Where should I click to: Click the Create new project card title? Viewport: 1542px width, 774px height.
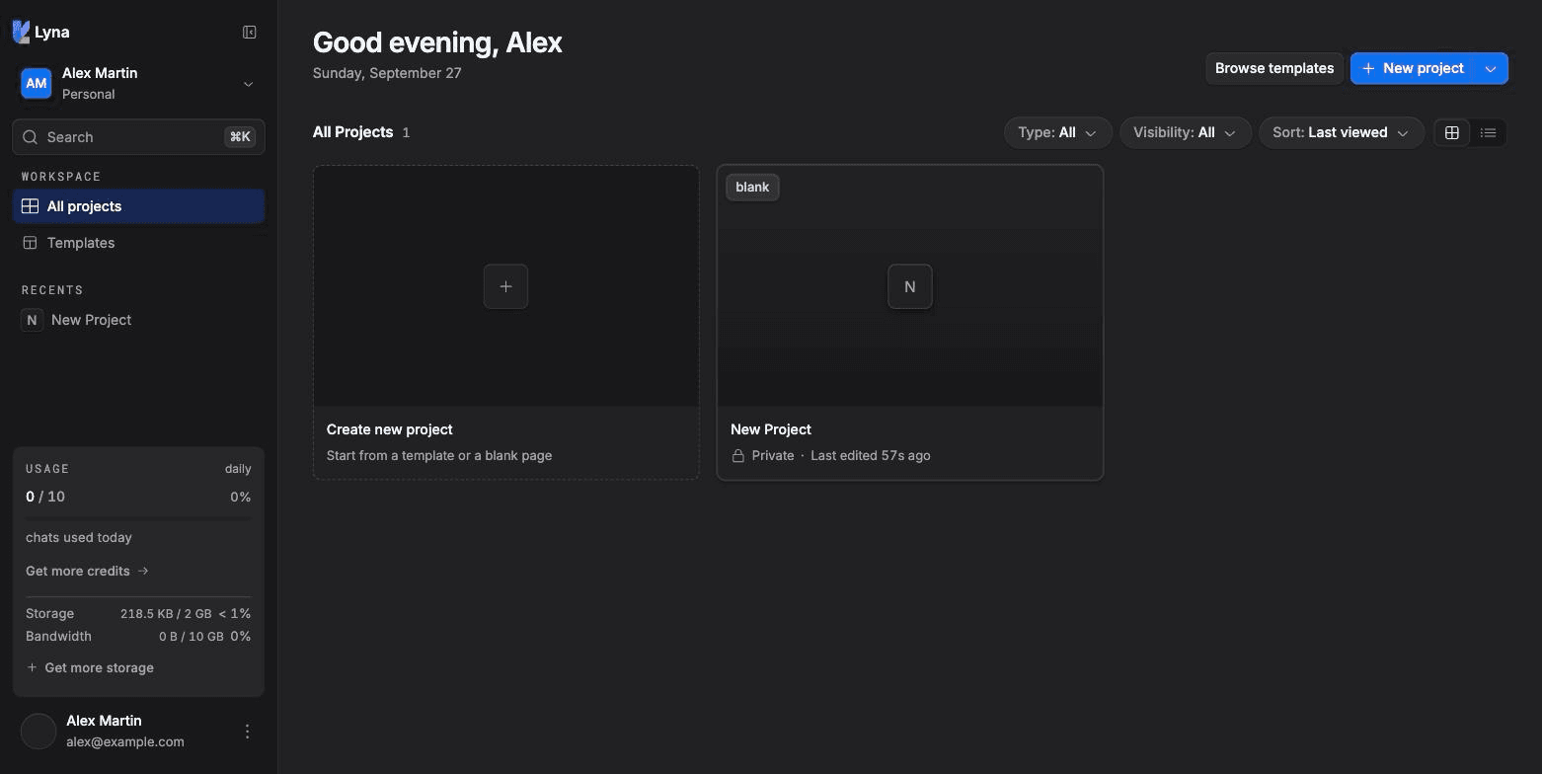(x=389, y=429)
